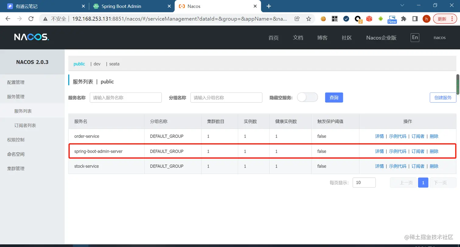Click the 分组名称 input field

click(226, 97)
